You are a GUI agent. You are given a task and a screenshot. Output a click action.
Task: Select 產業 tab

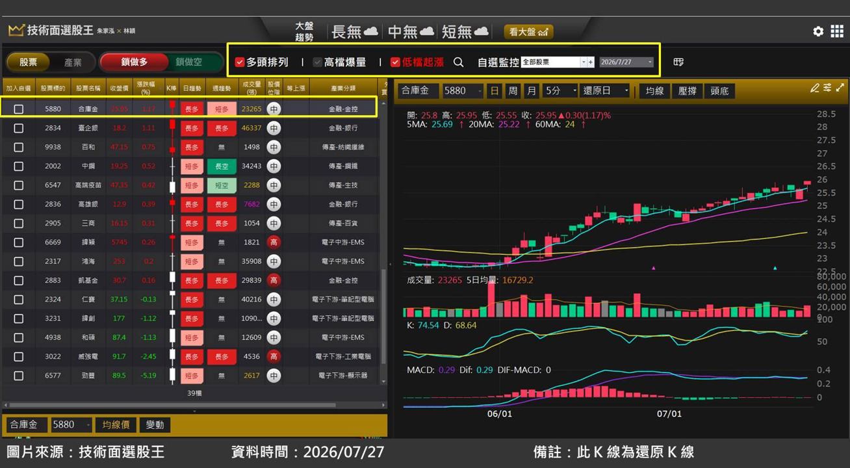tap(73, 62)
